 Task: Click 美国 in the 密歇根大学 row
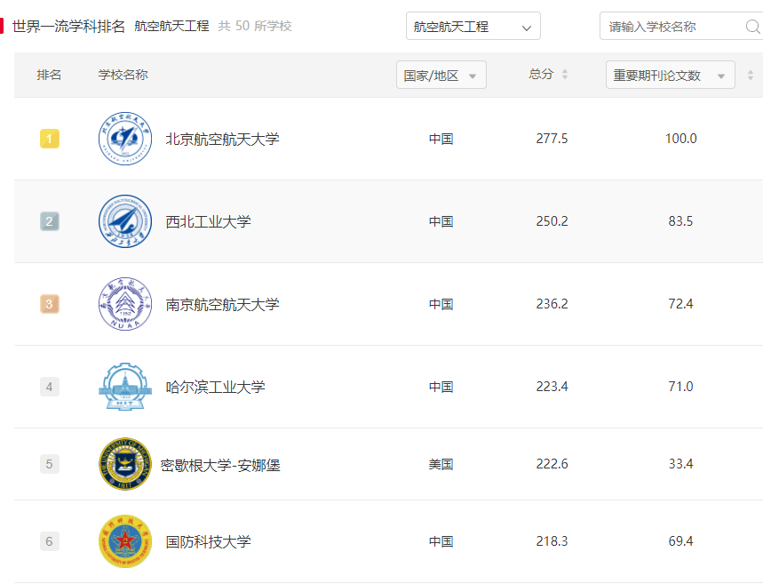(x=441, y=464)
